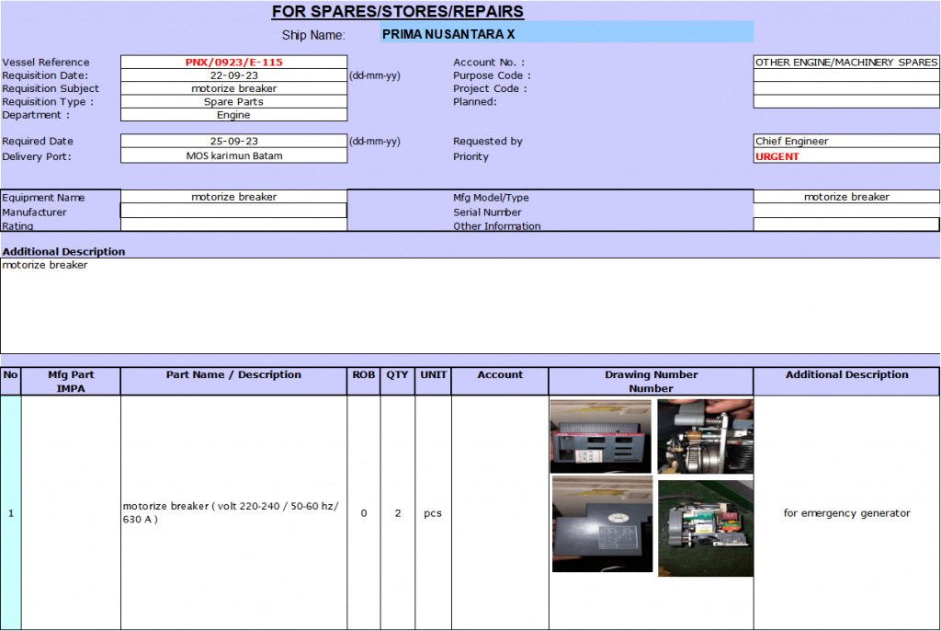The height and width of the screenshot is (631, 941).
Task: Click the QTY cell for item 1
Action: (x=398, y=513)
